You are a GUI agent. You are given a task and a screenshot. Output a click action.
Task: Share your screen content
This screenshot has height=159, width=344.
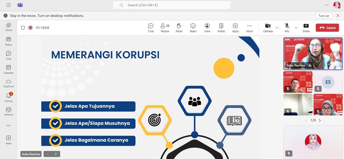pyautogui.click(x=306, y=28)
